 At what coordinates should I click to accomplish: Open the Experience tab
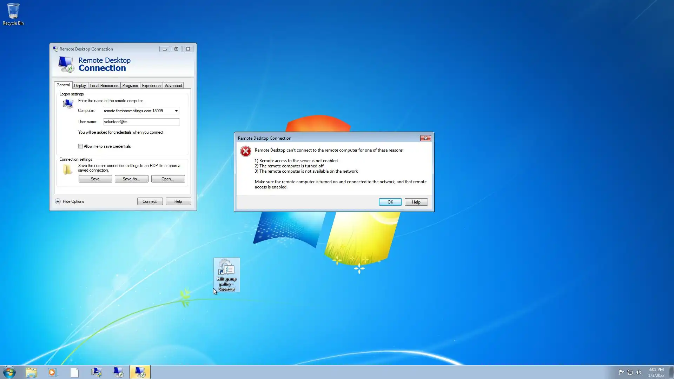151,86
